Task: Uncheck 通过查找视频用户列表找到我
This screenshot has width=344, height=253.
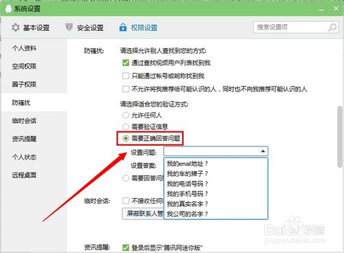Action: tap(126, 63)
